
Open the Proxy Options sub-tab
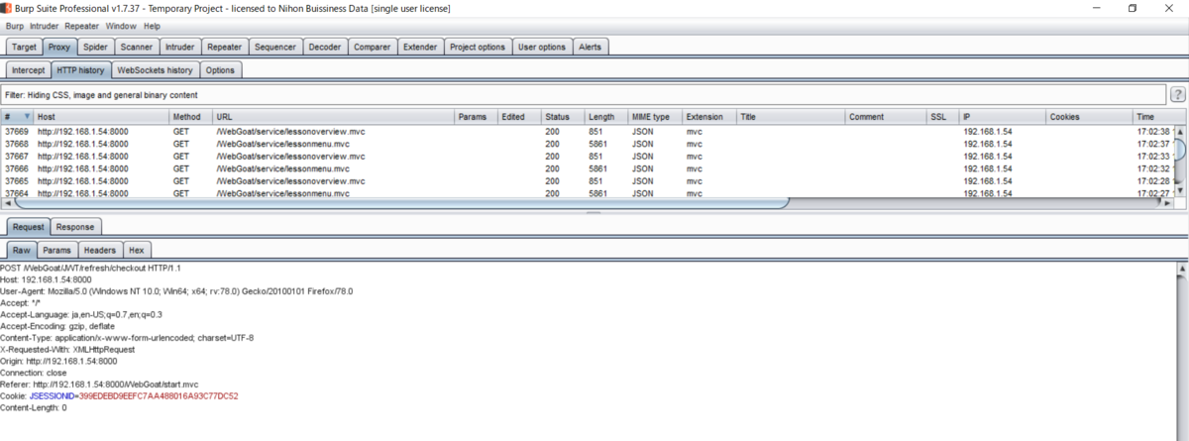[x=220, y=70]
